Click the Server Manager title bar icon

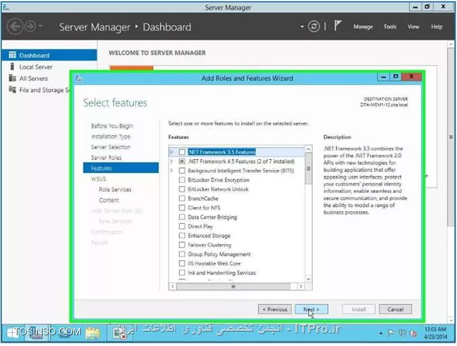[5, 7]
